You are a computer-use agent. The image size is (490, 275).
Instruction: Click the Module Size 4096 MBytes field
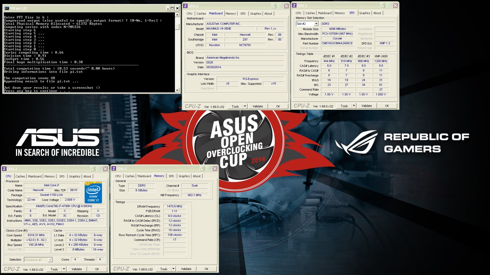pyautogui.click(x=338, y=29)
